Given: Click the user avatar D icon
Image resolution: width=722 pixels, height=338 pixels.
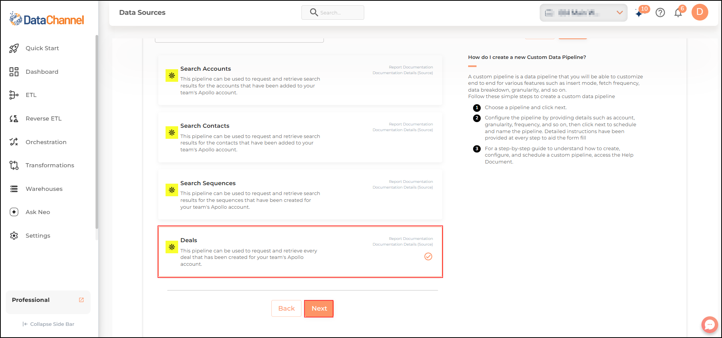Looking at the screenshot, I should 700,12.
